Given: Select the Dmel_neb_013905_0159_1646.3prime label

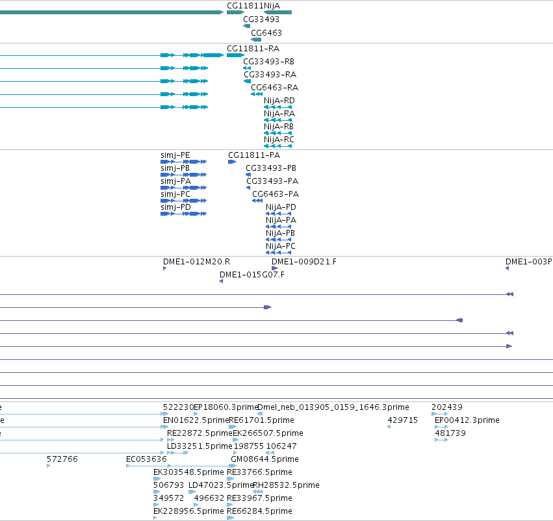Looking at the screenshot, I should pos(333,407).
